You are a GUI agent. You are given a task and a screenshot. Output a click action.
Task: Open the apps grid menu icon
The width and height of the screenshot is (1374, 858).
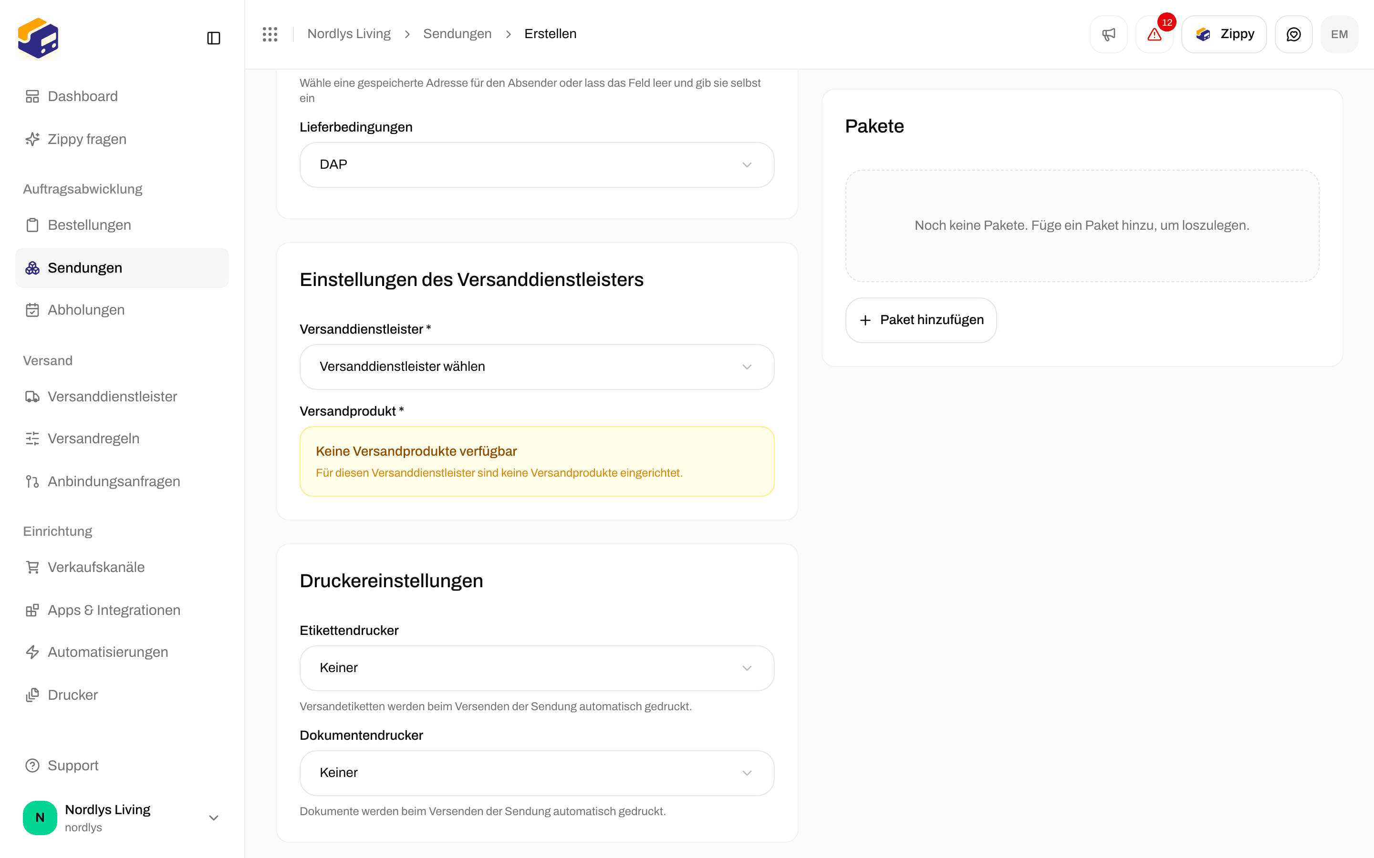click(270, 34)
